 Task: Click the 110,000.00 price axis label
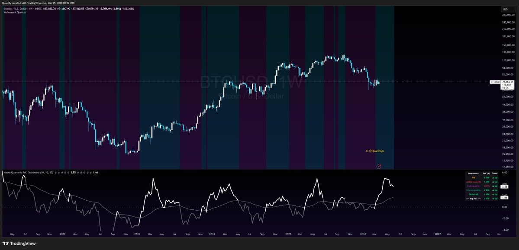509,60
